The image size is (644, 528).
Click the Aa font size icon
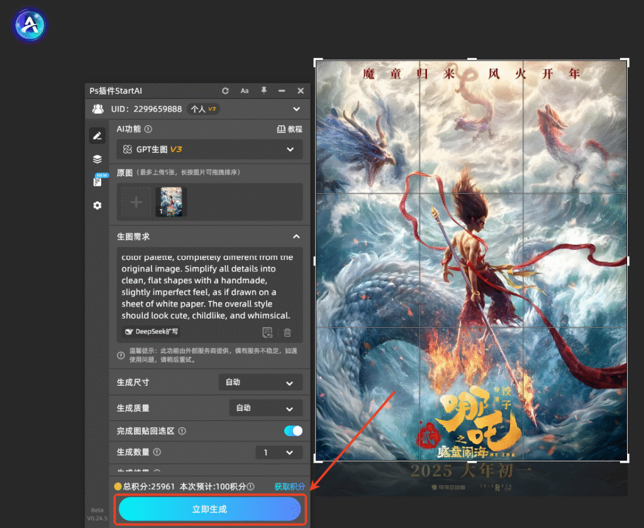pos(245,91)
